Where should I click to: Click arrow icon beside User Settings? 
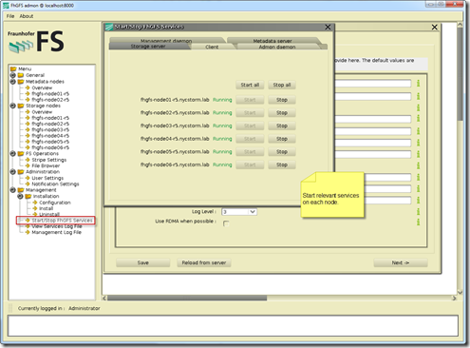[28, 178]
